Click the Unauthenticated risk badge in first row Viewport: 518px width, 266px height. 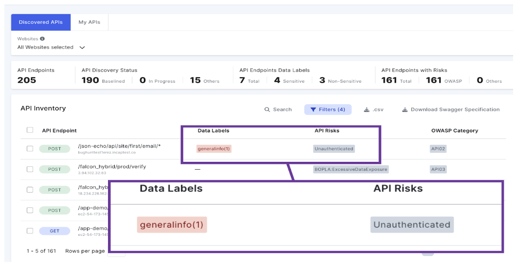334,149
